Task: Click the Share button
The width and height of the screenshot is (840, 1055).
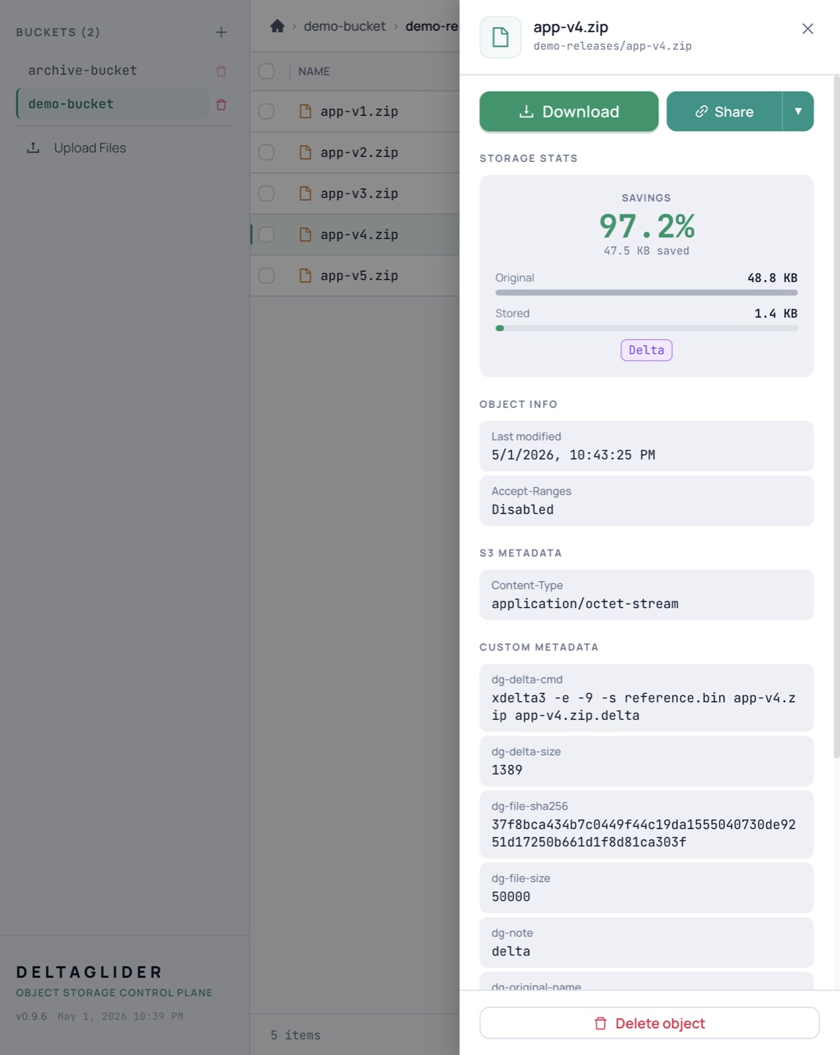Action: 724,111
